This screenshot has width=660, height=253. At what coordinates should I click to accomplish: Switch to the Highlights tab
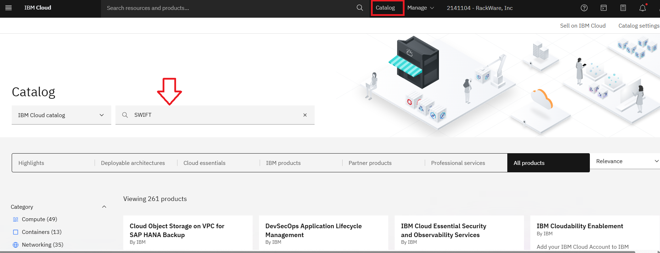click(53, 163)
